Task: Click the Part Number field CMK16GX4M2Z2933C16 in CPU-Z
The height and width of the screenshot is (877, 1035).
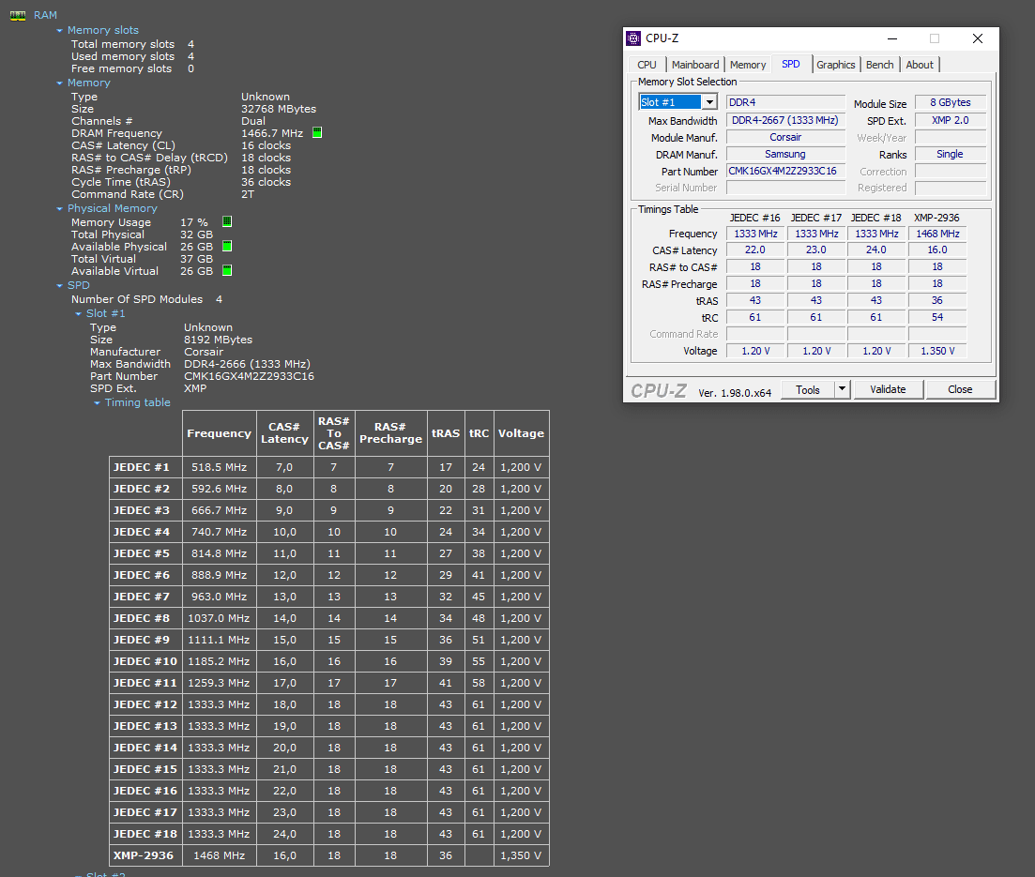Action: (785, 171)
